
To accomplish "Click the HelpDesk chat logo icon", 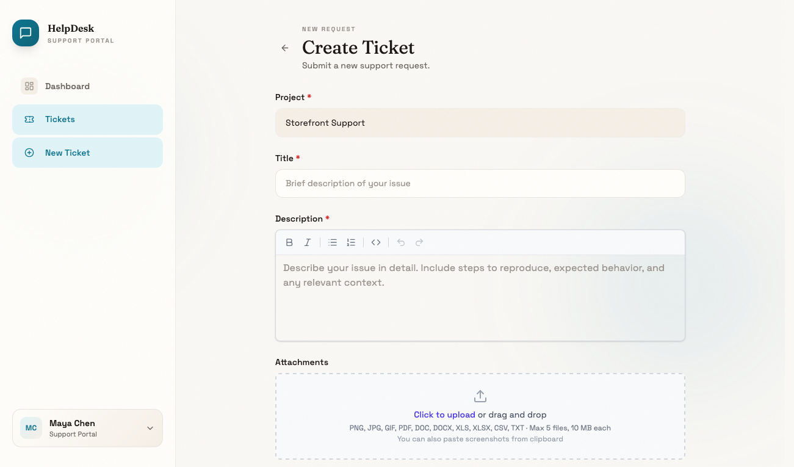I will point(26,33).
